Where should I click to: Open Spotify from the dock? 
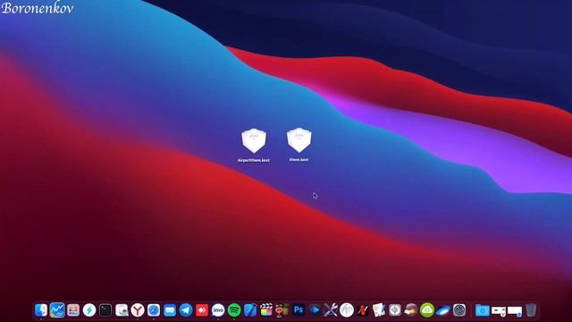click(234, 310)
